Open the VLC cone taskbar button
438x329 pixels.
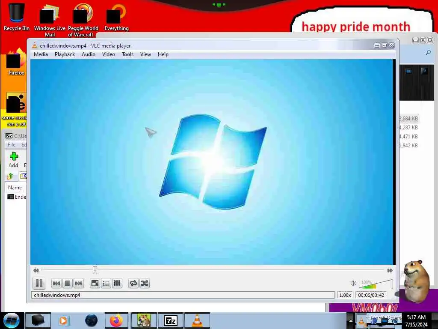click(x=197, y=320)
